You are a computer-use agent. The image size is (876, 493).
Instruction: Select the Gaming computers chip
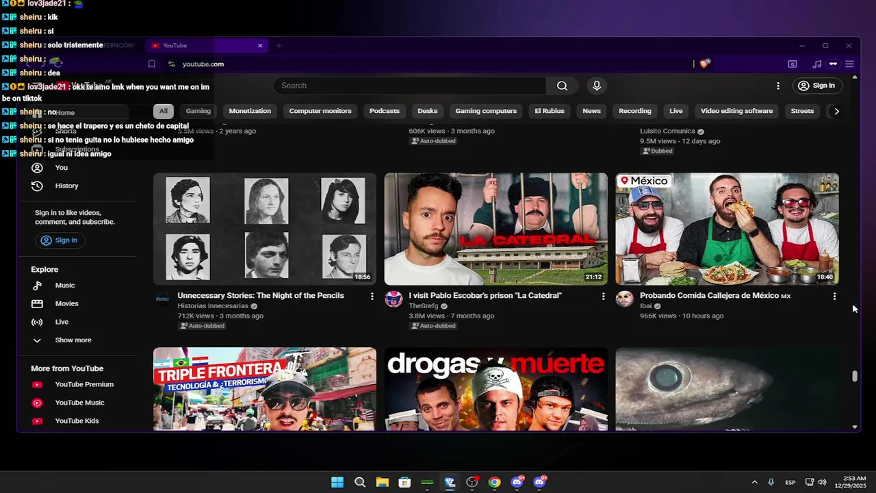click(486, 111)
